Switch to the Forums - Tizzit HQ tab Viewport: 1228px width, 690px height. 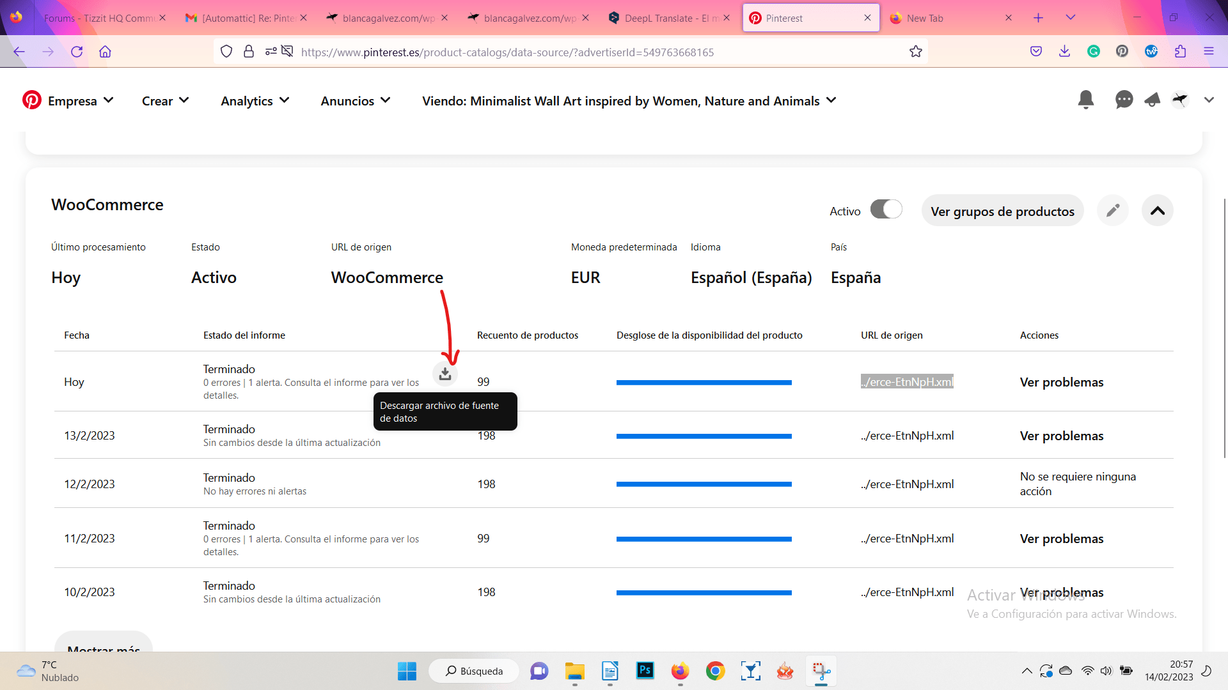point(98,18)
